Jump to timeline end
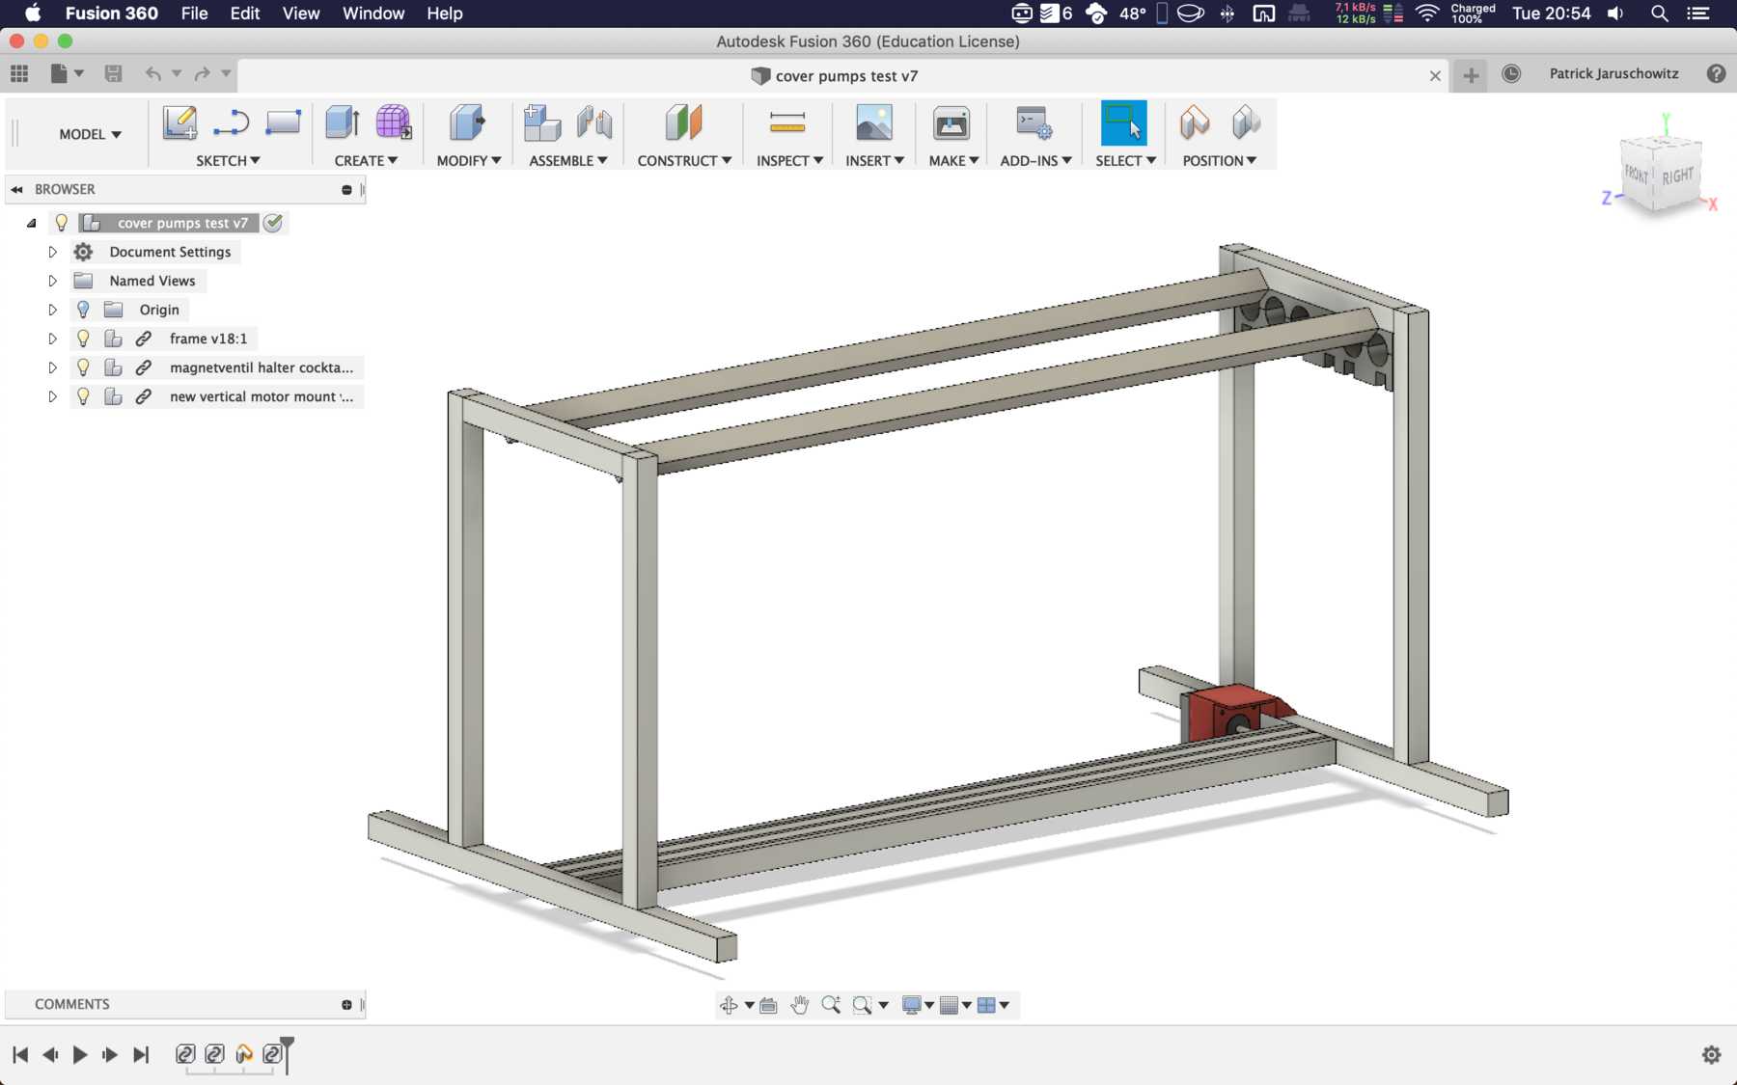This screenshot has width=1737, height=1085. [141, 1054]
